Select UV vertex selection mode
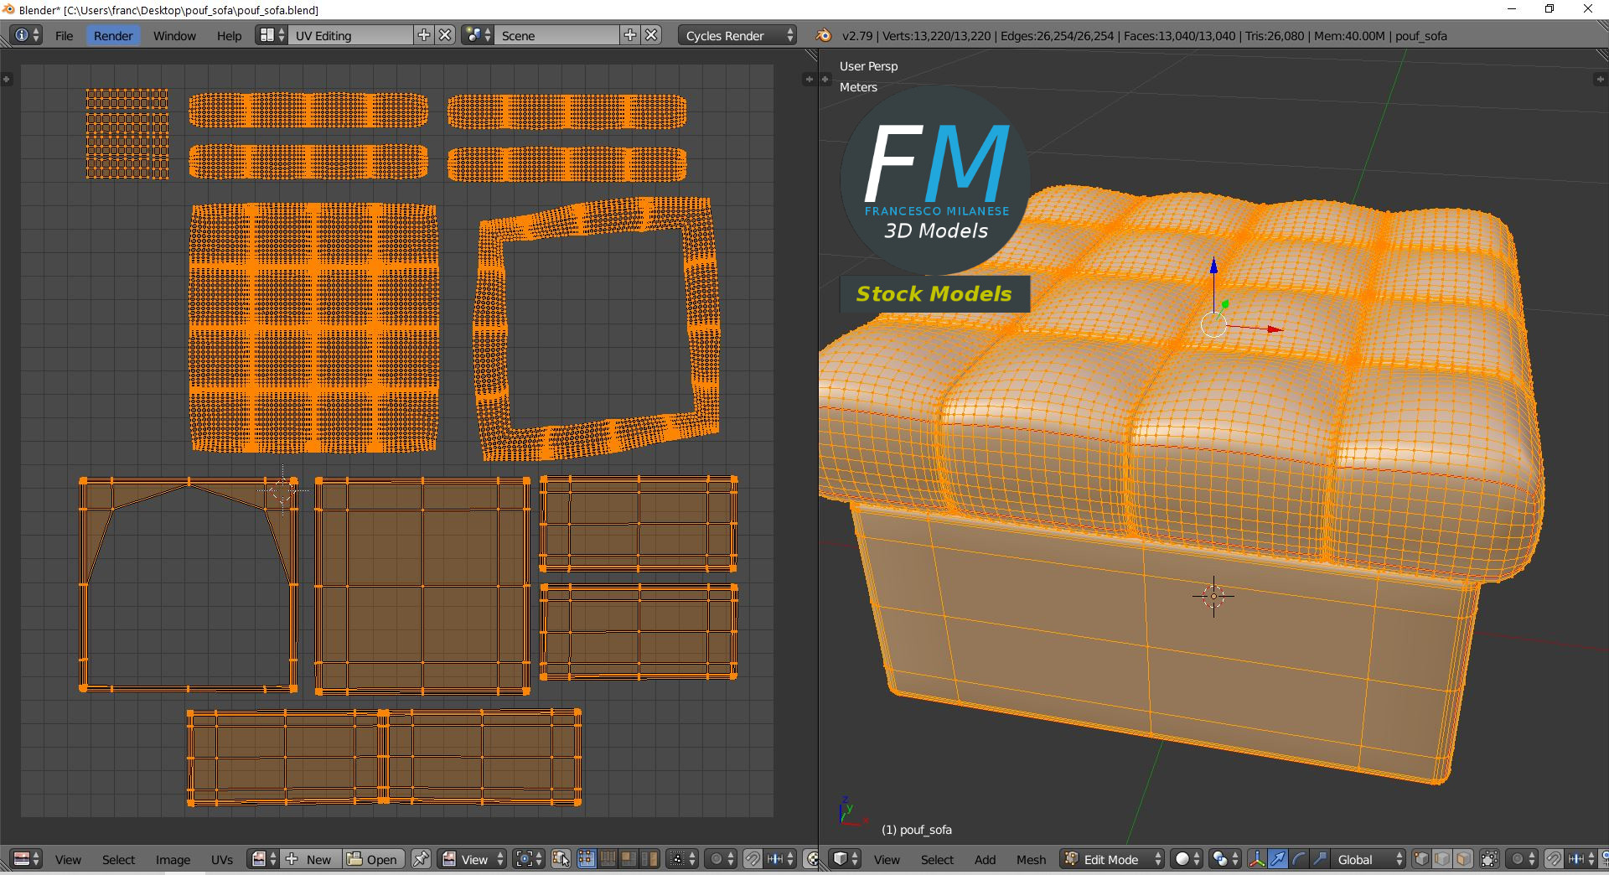 pyautogui.click(x=587, y=859)
